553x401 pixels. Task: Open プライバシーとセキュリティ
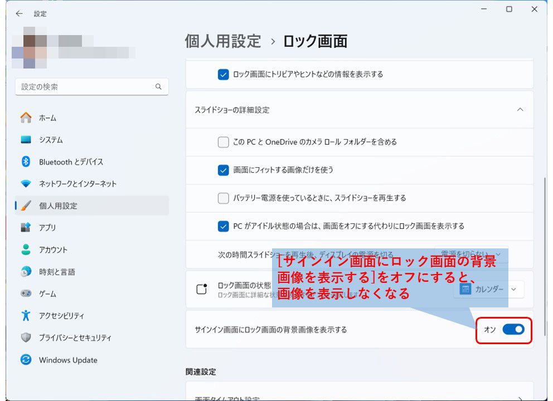[91, 338]
